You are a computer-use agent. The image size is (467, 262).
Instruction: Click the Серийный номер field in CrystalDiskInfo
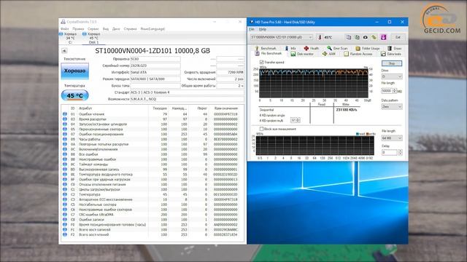155,65
